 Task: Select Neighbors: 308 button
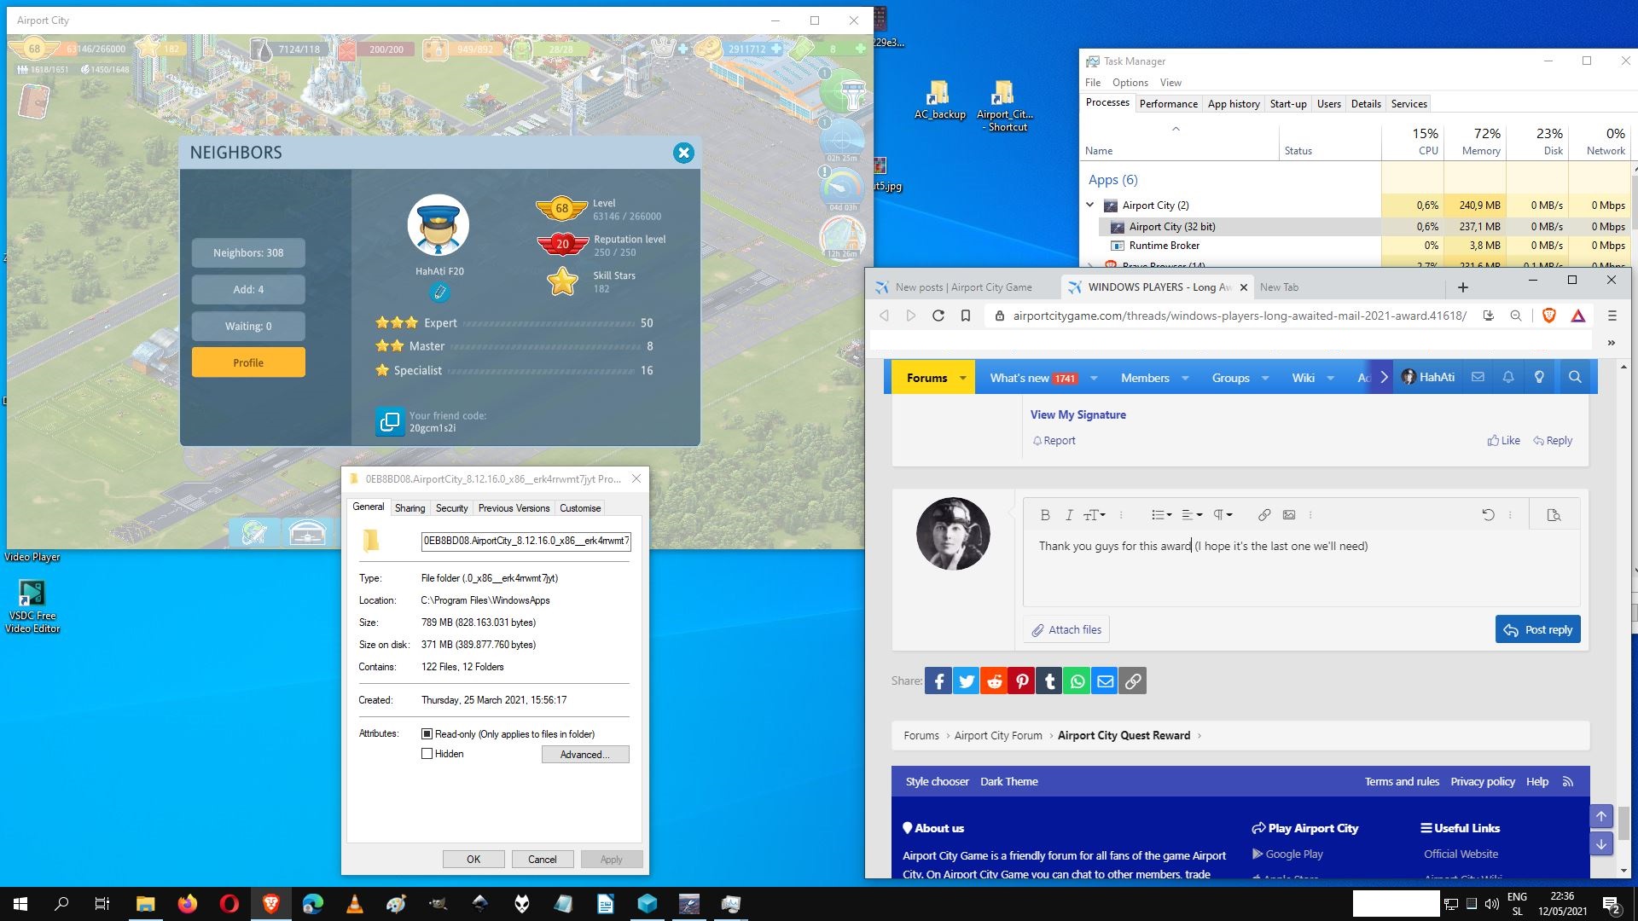coord(248,252)
